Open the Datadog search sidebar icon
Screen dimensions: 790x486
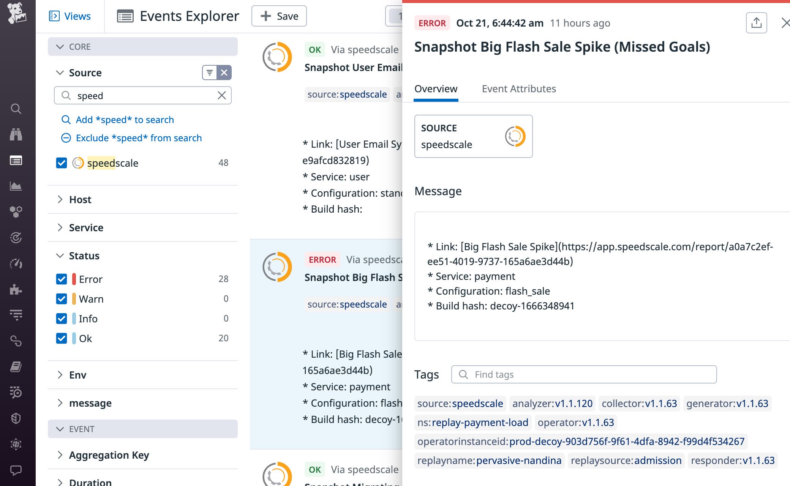pos(16,109)
